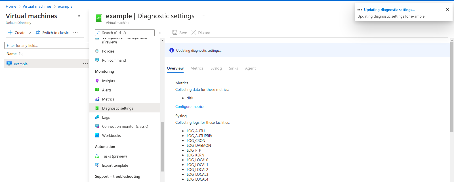The height and width of the screenshot is (182, 454).
Task: Click the Connection monitor (classic) icon
Action: (x=97, y=126)
